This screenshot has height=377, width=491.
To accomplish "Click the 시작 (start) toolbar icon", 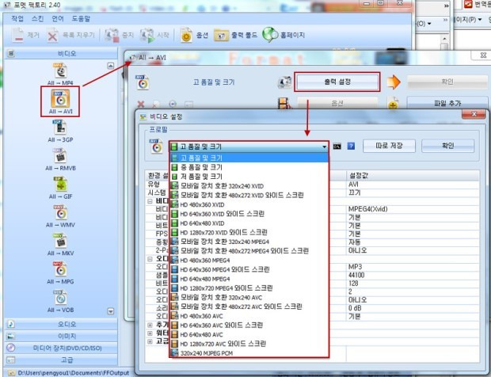I will click(147, 35).
